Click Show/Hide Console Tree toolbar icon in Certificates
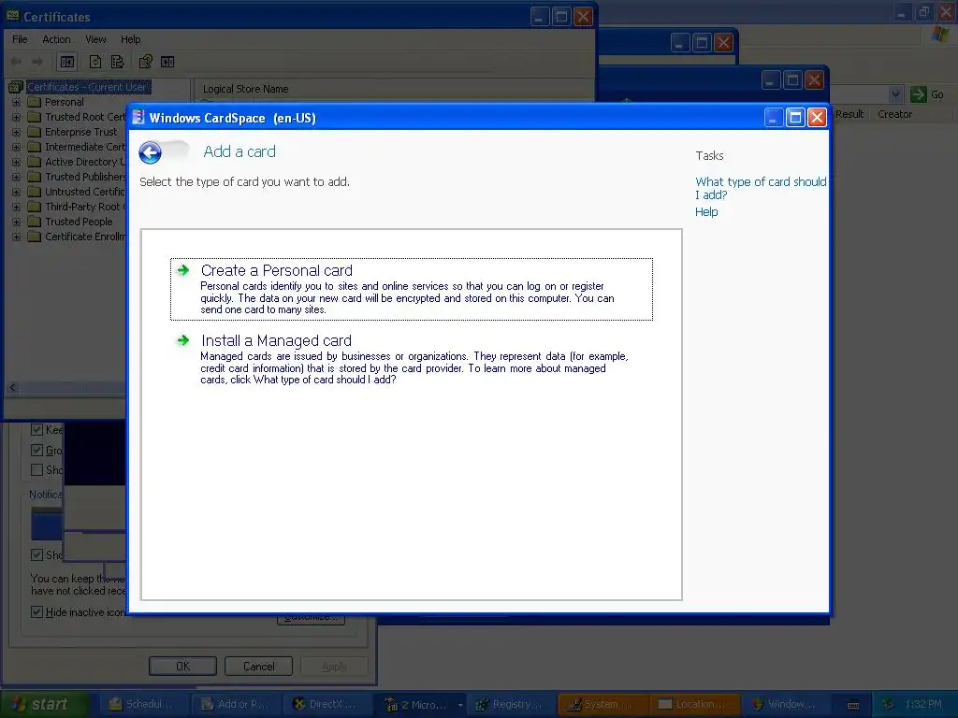This screenshot has height=718, width=958. point(67,62)
